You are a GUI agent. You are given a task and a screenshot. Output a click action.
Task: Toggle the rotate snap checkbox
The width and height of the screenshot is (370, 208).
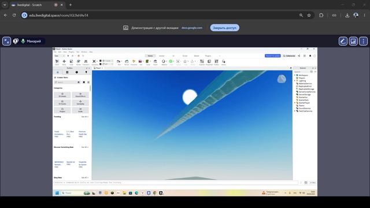point(101,64)
